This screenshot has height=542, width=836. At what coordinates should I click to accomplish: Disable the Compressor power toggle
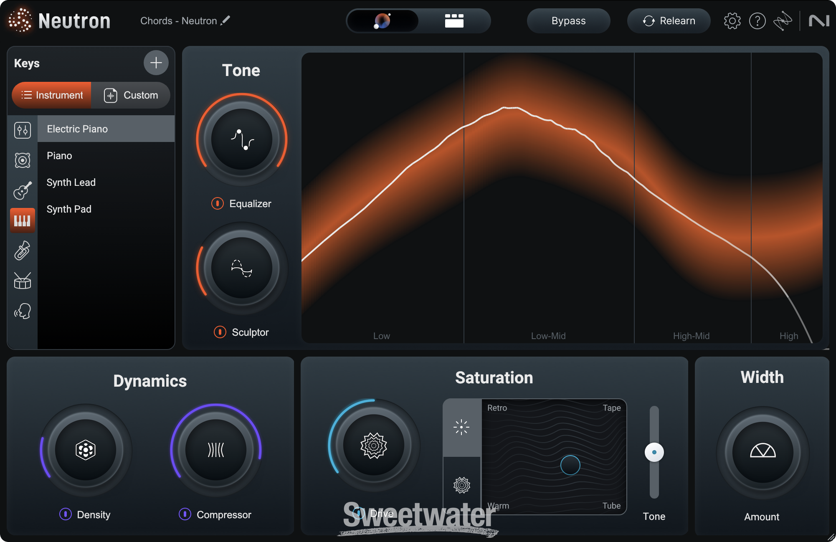(185, 514)
